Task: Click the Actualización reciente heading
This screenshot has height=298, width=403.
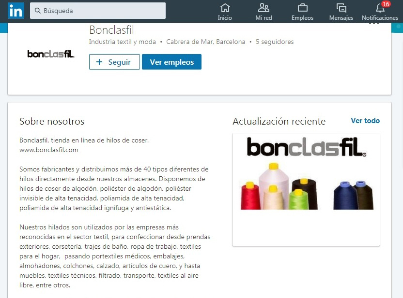Action: [279, 121]
